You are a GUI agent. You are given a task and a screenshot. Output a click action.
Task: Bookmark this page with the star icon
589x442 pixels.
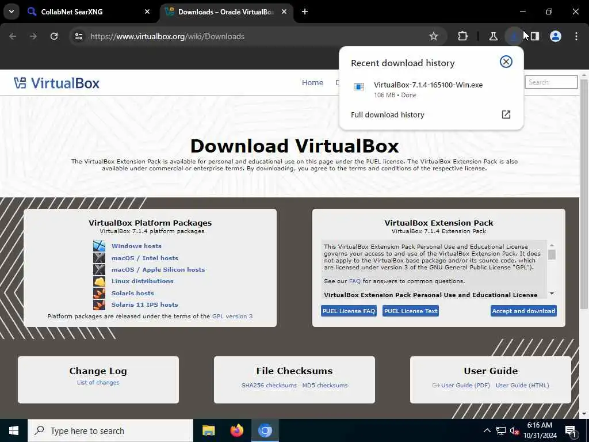click(x=434, y=36)
